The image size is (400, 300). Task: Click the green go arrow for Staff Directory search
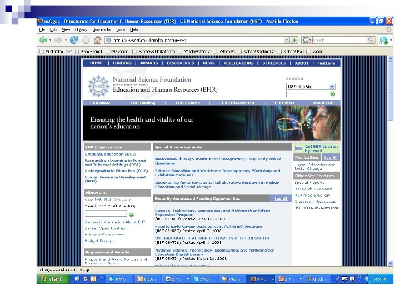[x=131, y=214]
